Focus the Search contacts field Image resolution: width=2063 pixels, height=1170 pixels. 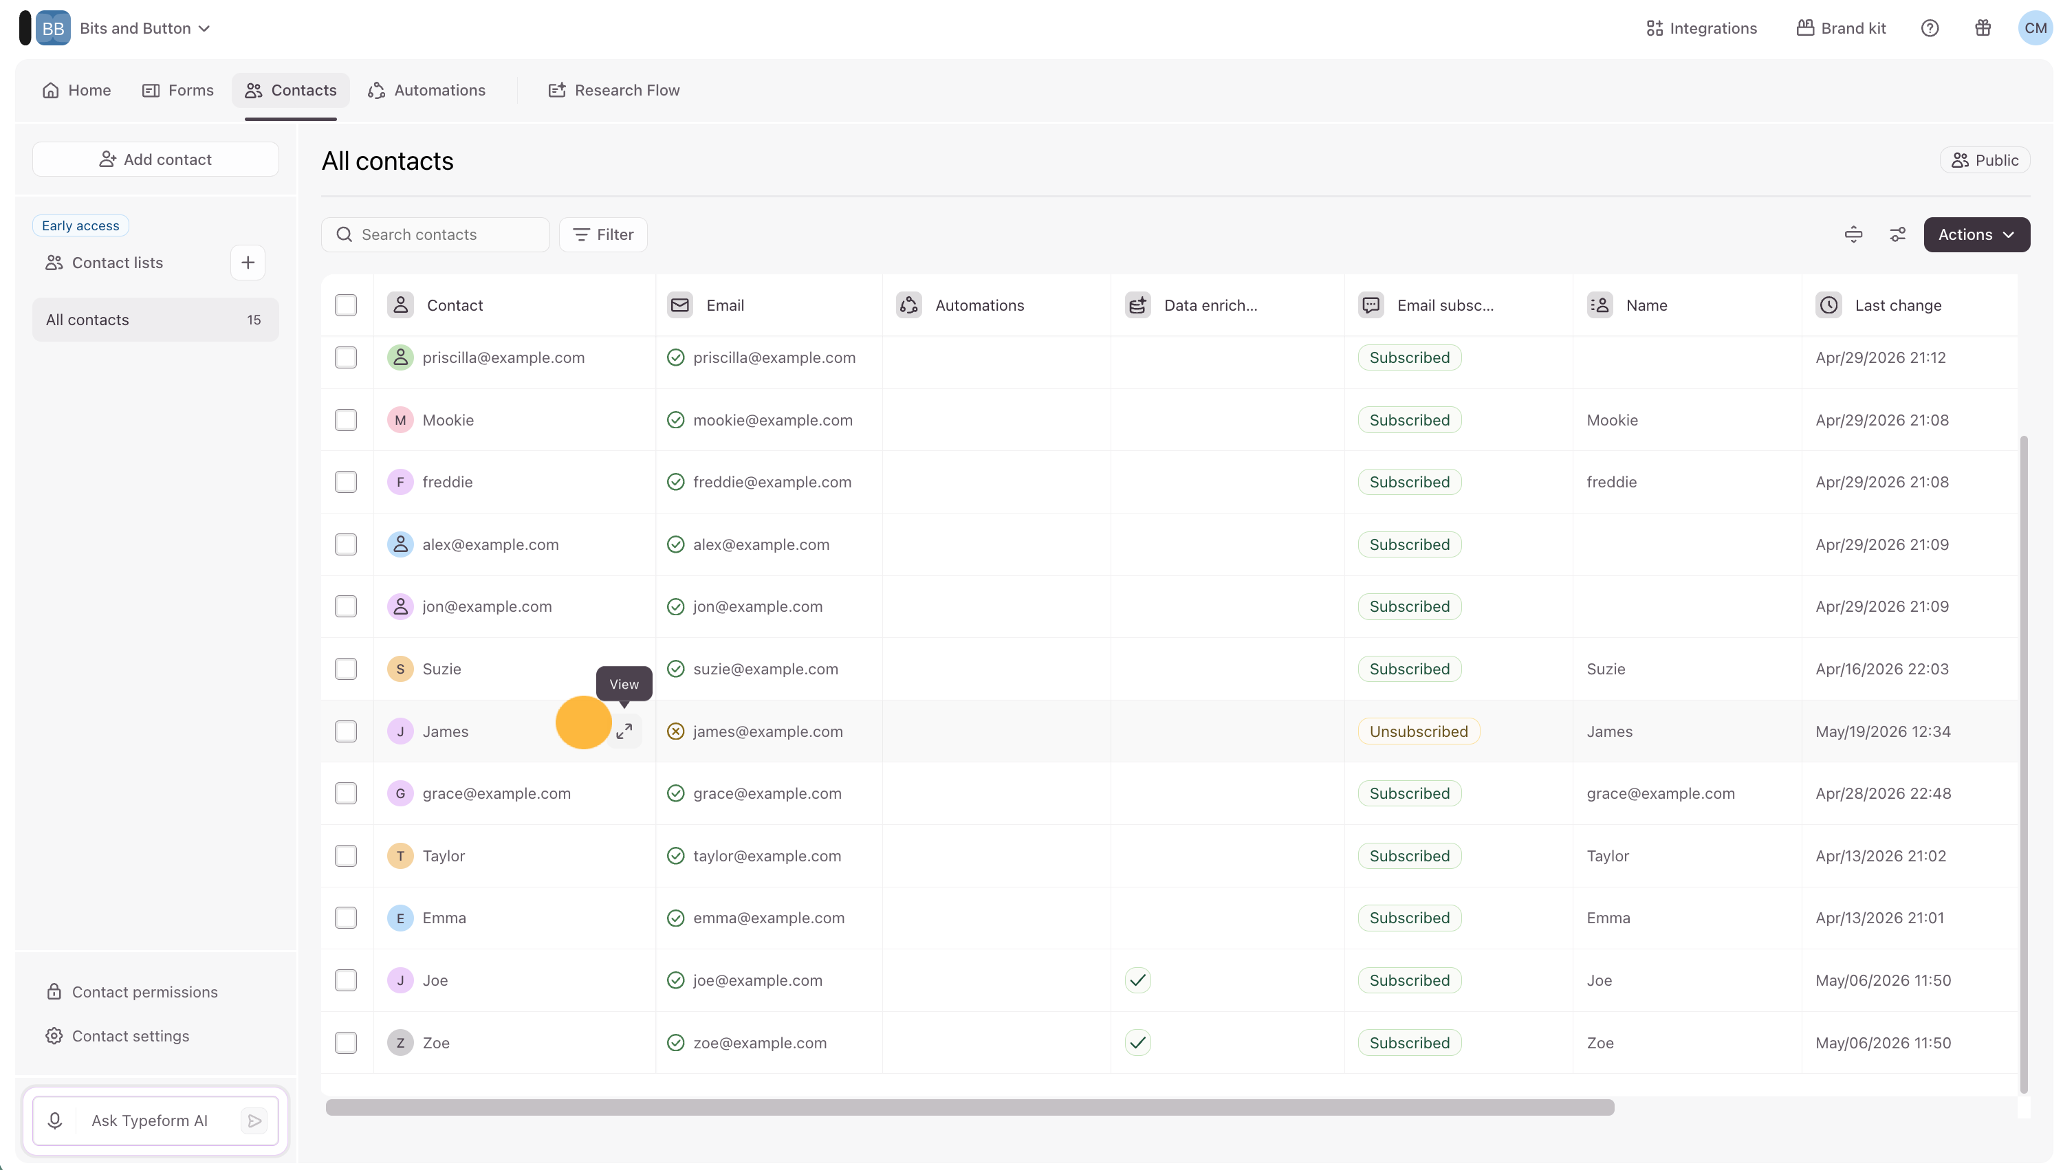(x=435, y=234)
